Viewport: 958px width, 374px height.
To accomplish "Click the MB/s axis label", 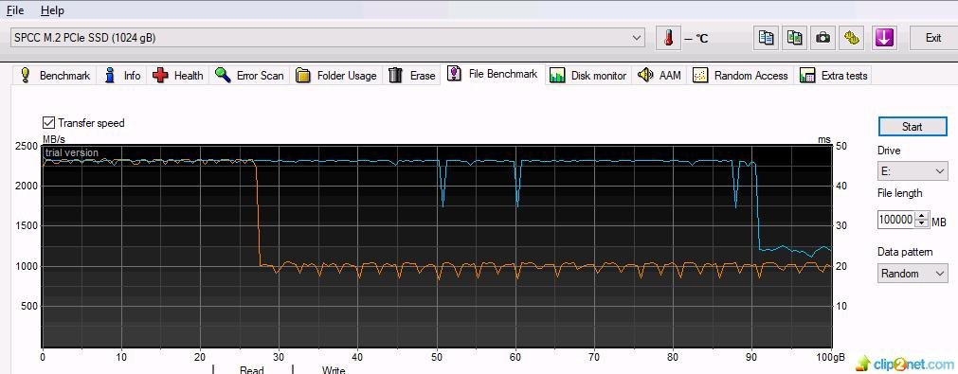I will coord(54,139).
